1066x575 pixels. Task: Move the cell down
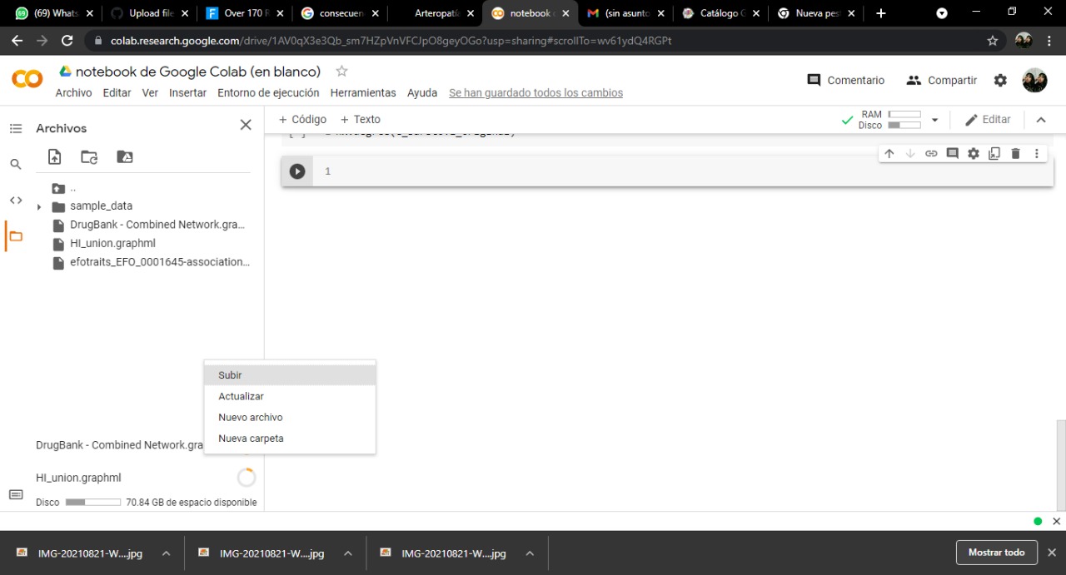[910, 153]
